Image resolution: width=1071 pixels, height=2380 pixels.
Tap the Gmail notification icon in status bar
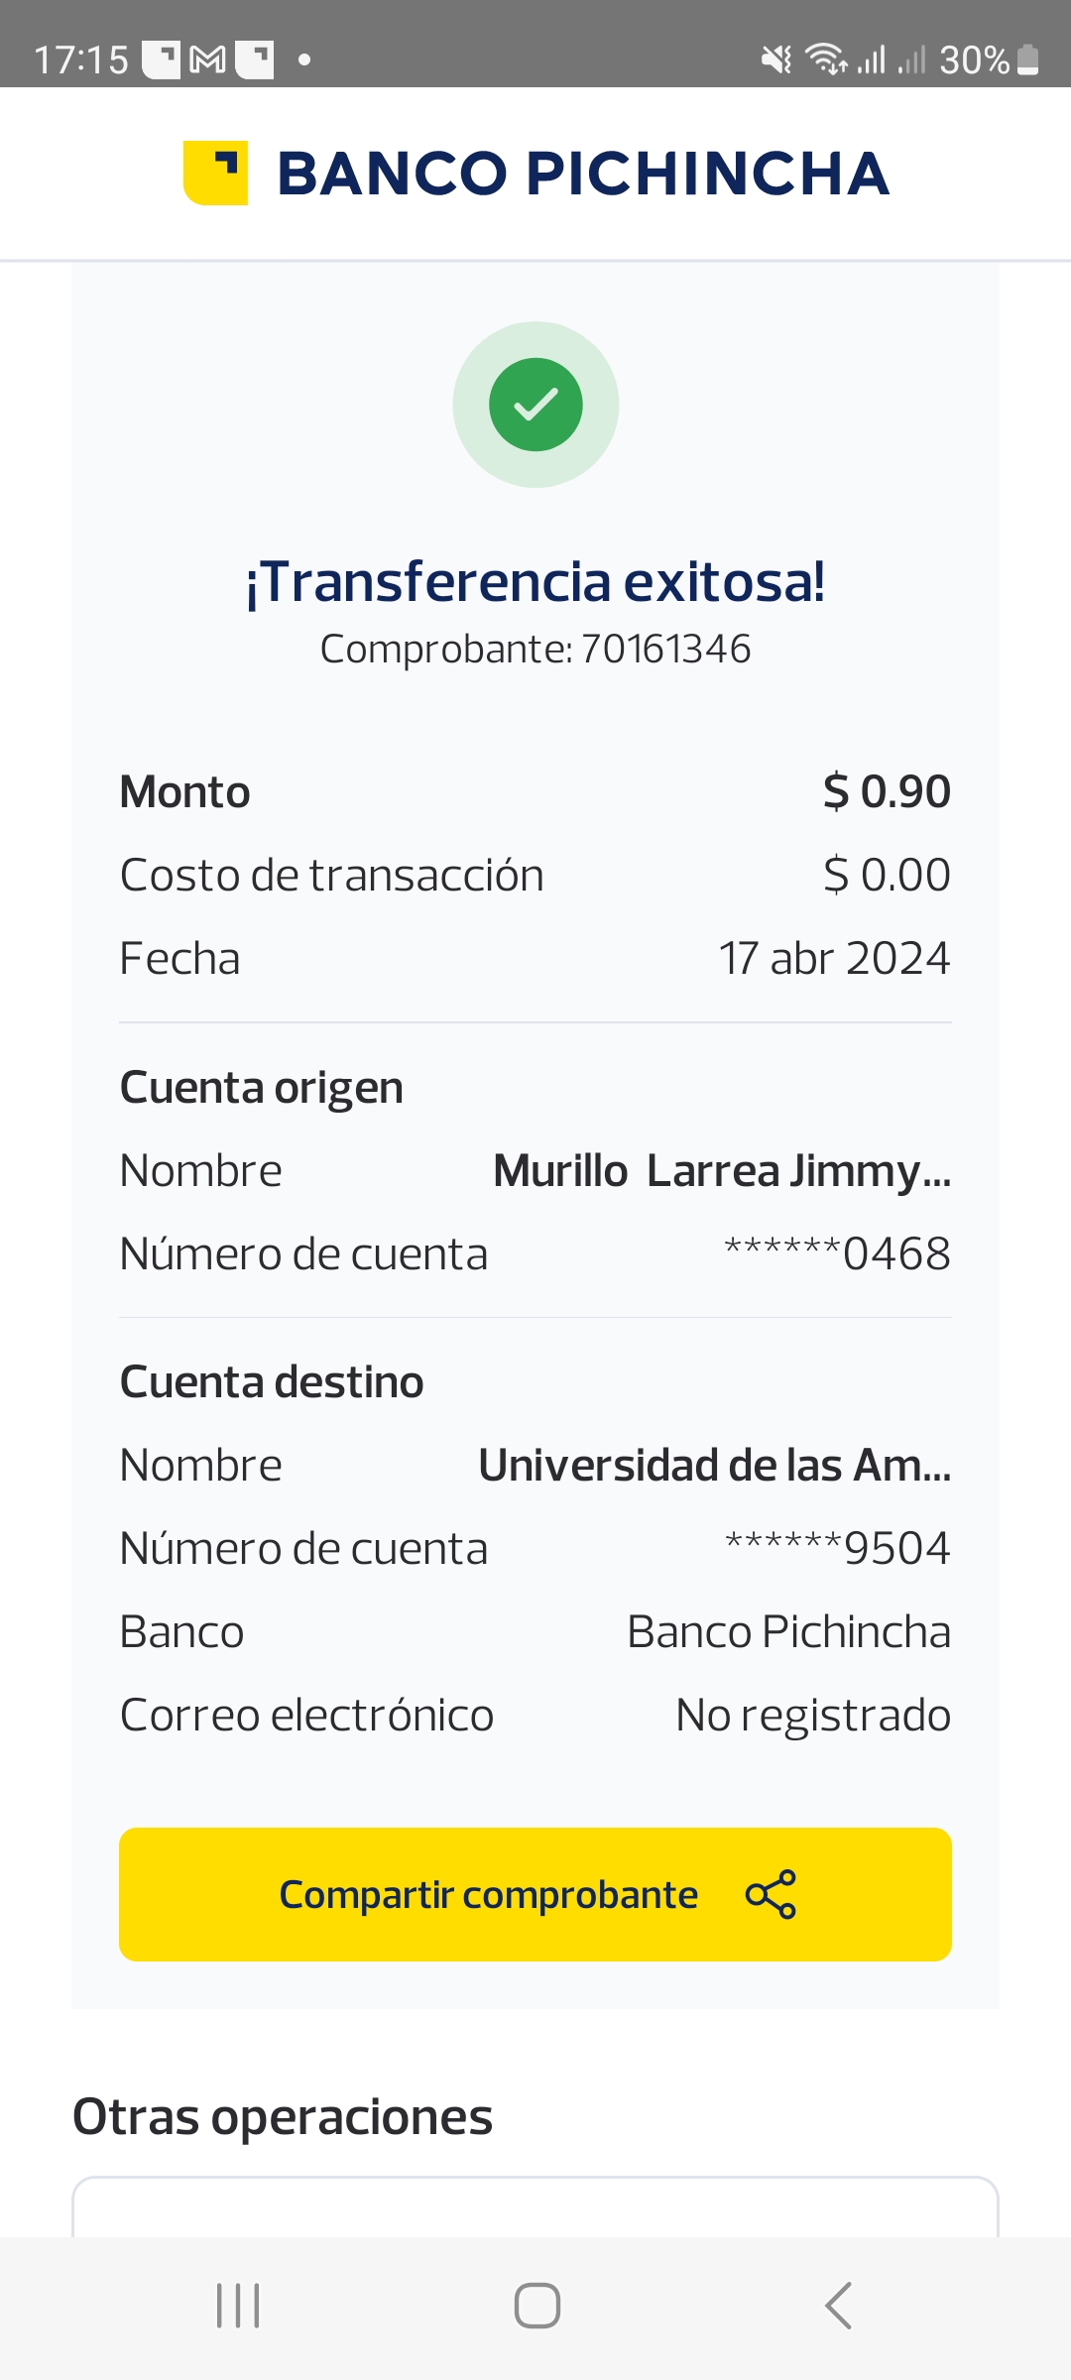point(207,60)
